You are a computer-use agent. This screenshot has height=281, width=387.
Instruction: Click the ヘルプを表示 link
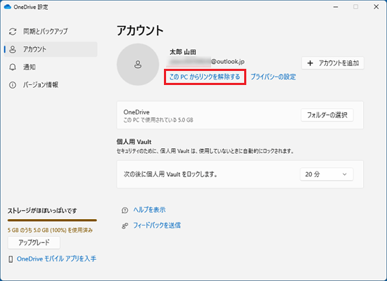click(149, 210)
